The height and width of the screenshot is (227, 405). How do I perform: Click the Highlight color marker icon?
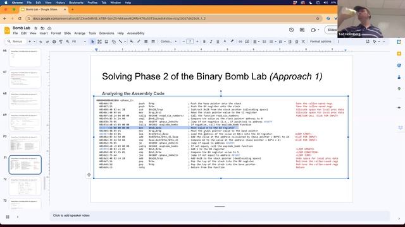(x=232, y=42)
